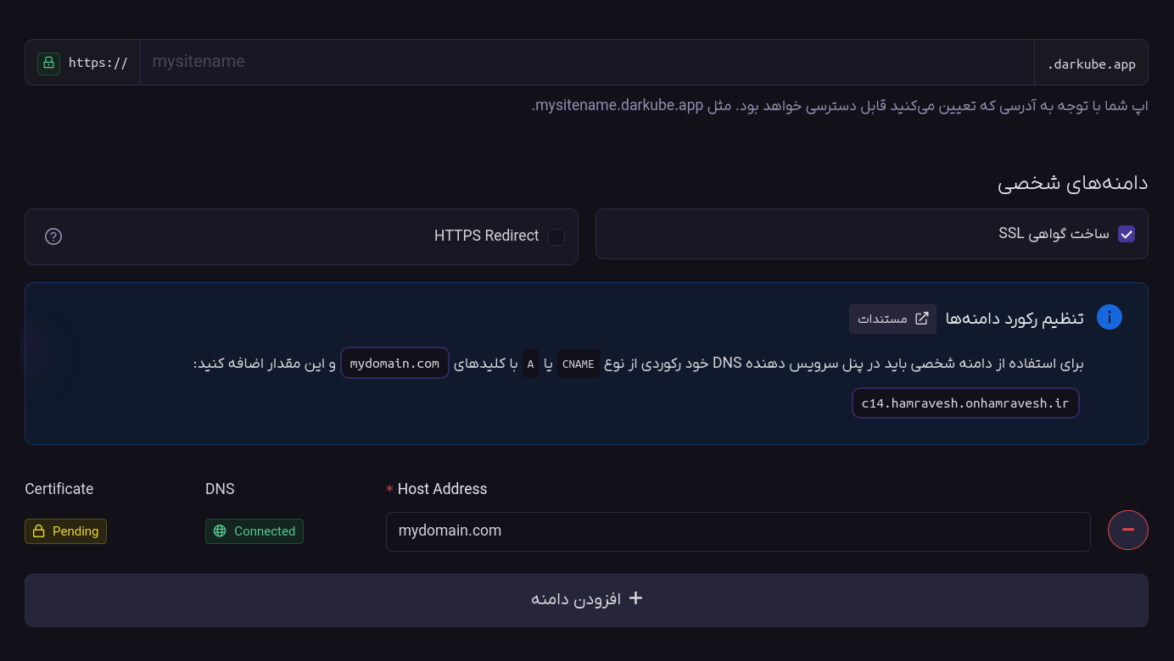Click the DNS column header

[220, 489]
